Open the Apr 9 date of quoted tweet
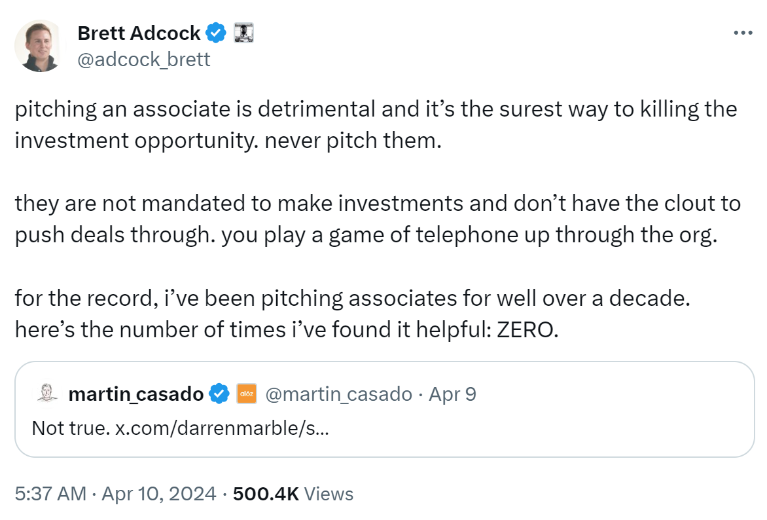 452,394
